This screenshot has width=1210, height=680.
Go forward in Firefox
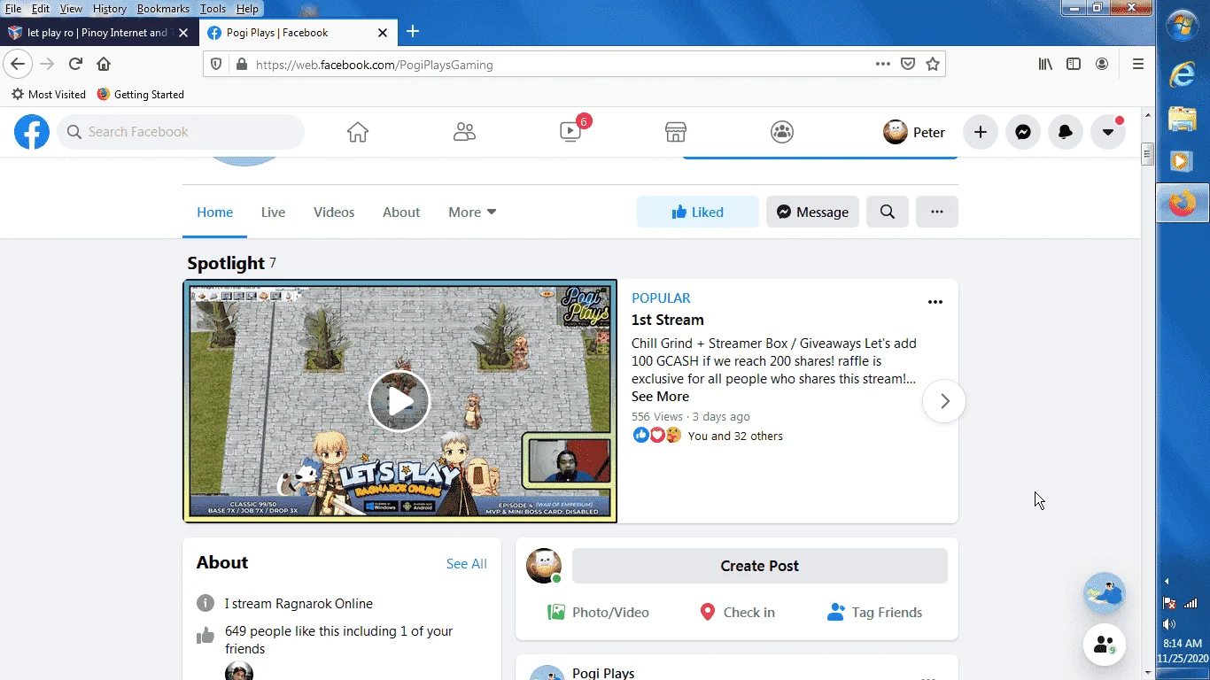pos(47,64)
